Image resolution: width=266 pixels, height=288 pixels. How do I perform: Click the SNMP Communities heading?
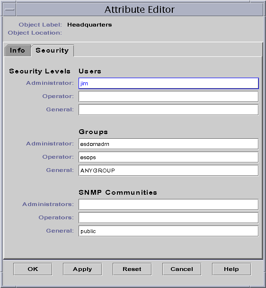(x=118, y=192)
